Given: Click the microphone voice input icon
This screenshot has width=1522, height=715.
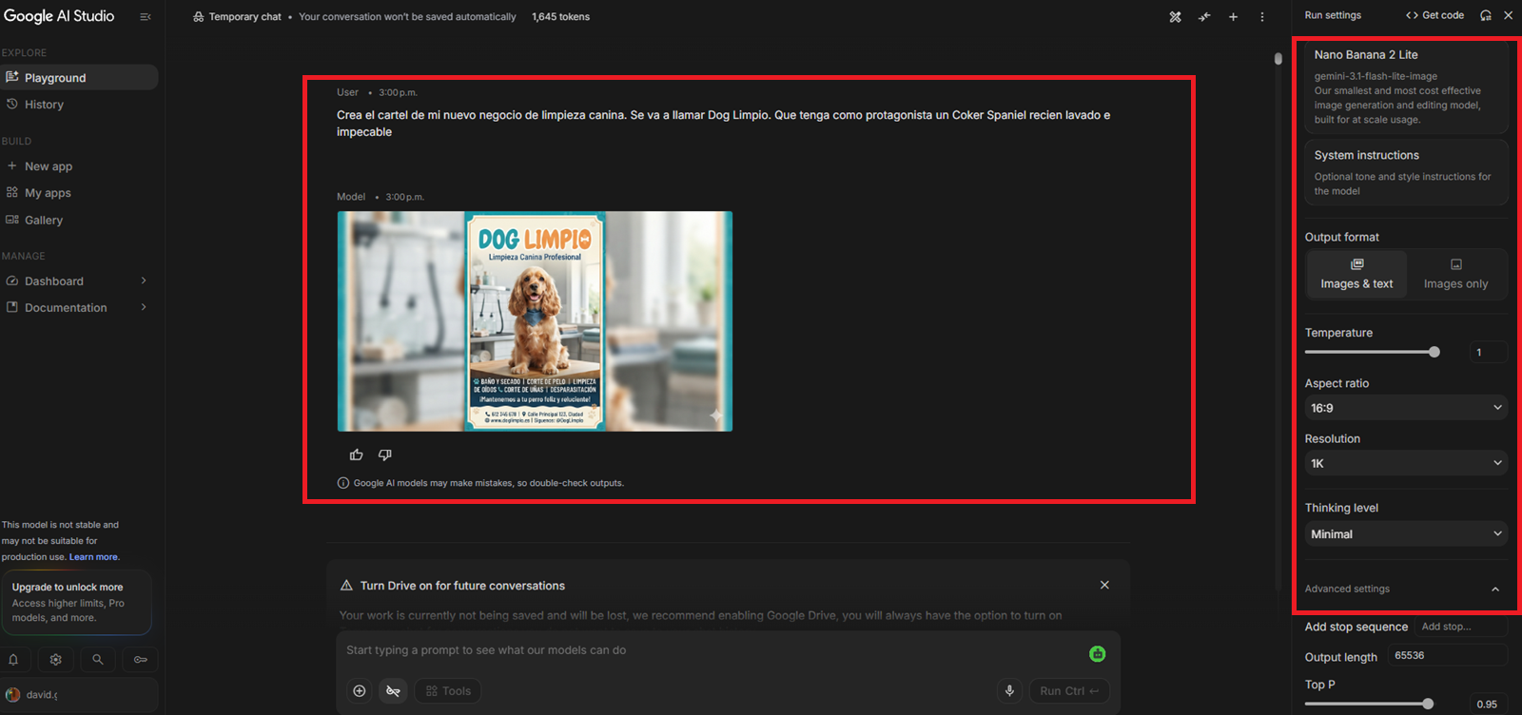Looking at the screenshot, I should [x=1009, y=691].
